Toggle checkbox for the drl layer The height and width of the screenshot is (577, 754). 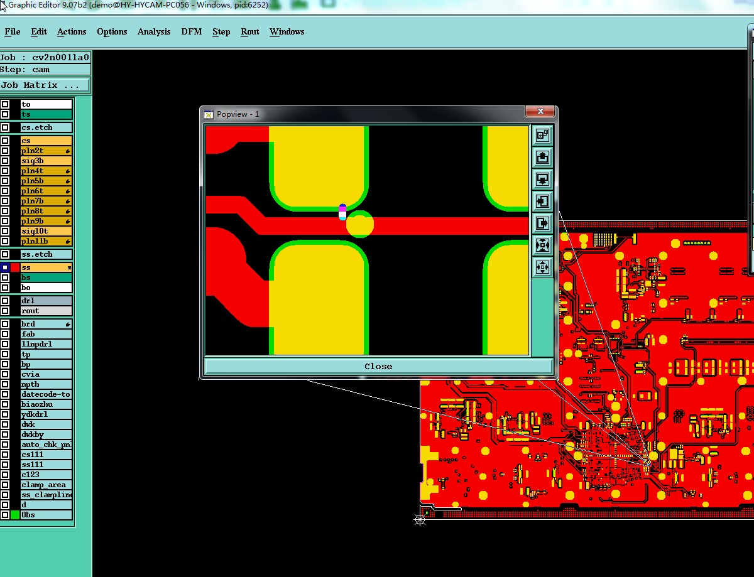pyautogui.click(x=5, y=301)
